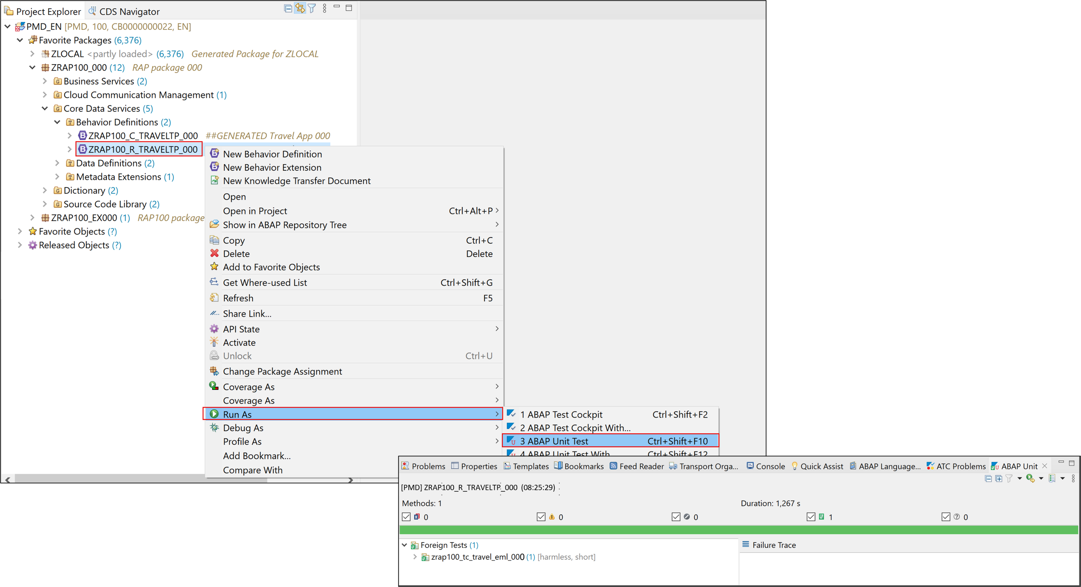This screenshot has width=1081, height=587.
Task: Choose Delete with the red X icon
Action: click(354, 254)
